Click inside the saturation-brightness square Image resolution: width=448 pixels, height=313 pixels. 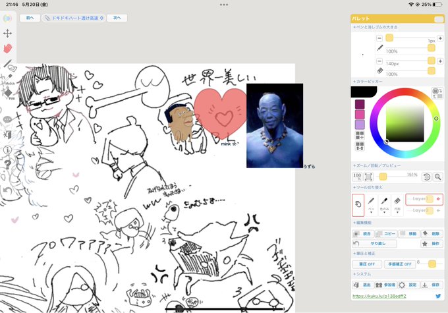click(x=405, y=123)
